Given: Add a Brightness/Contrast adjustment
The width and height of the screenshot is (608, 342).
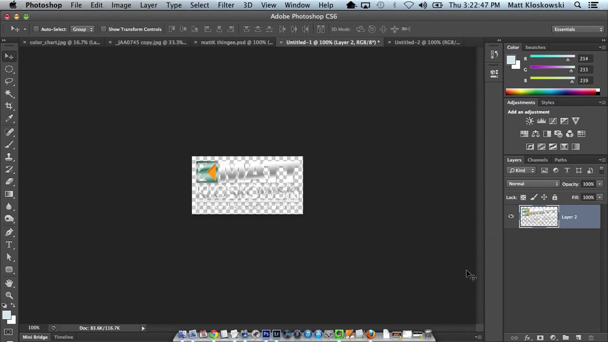Looking at the screenshot, I should [x=529, y=121].
